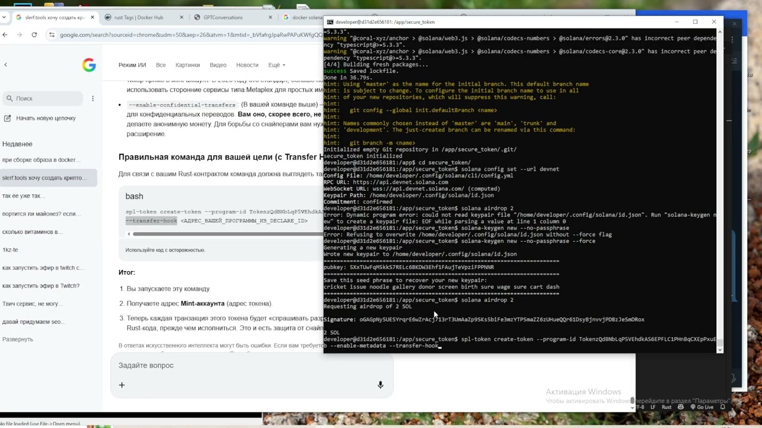Click the plus attachment icon
The image size is (762, 428).
point(121,385)
